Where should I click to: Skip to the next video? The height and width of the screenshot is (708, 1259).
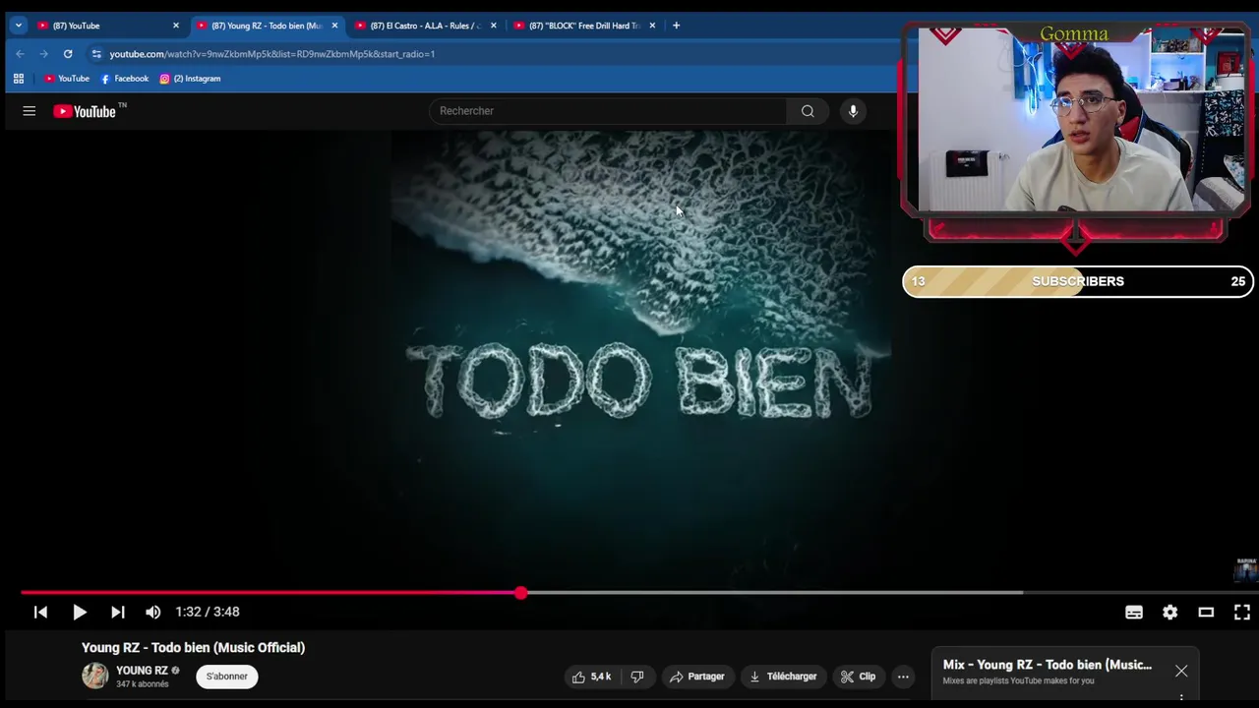(x=117, y=612)
